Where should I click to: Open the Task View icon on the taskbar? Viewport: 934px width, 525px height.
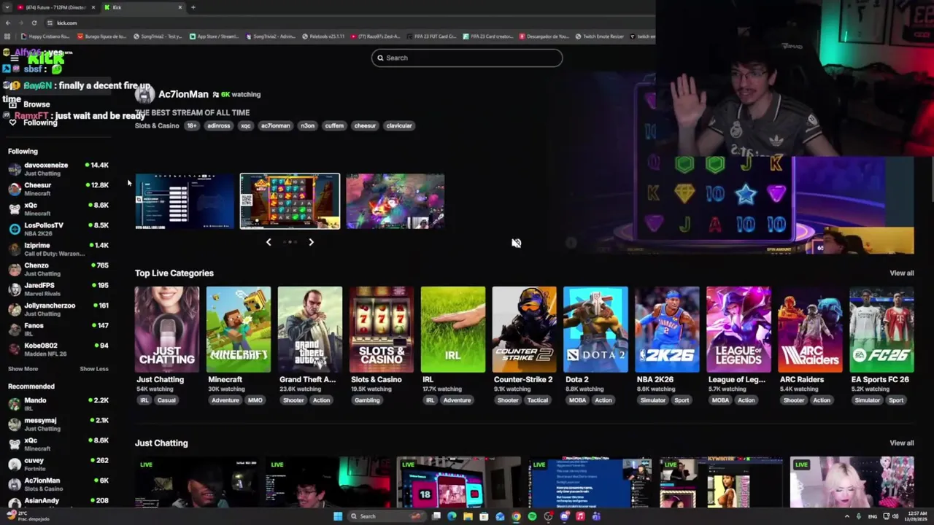436,516
